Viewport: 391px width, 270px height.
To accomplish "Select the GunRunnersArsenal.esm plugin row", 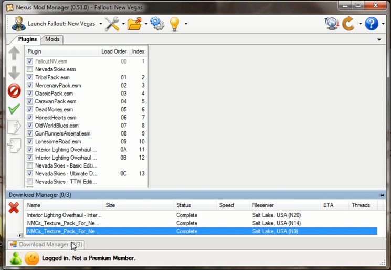I will point(86,133).
